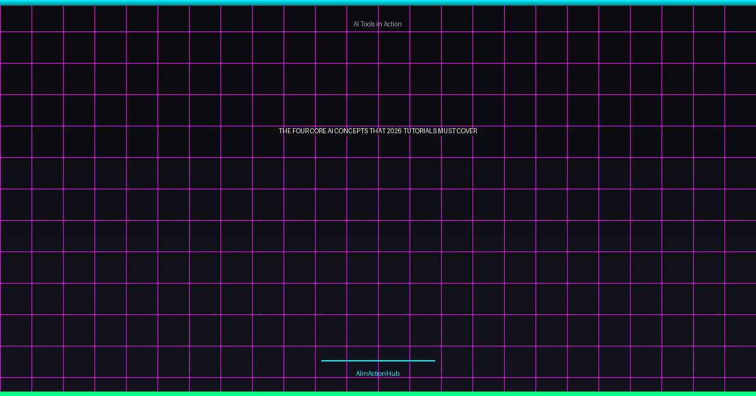Select the word 'FOUR' in the headline

tap(301, 131)
